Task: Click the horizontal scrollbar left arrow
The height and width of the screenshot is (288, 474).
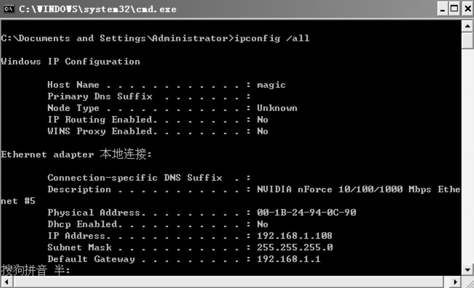Action: tap(6, 282)
